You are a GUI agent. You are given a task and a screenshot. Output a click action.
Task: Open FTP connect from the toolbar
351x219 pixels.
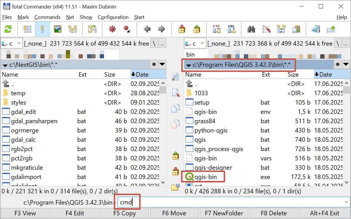coord(216,29)
